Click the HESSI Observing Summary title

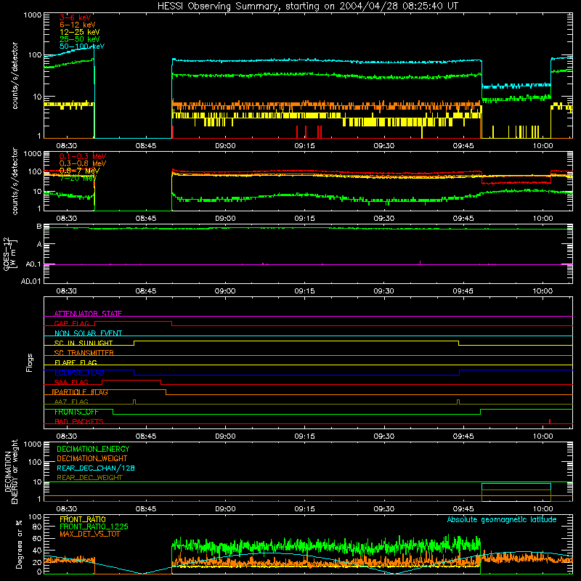pos(307,7)
